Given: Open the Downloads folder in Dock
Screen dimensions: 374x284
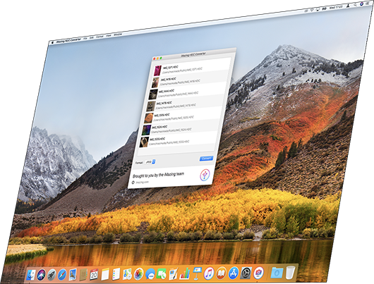Looking at the screenshot, I should click(277, 272).
